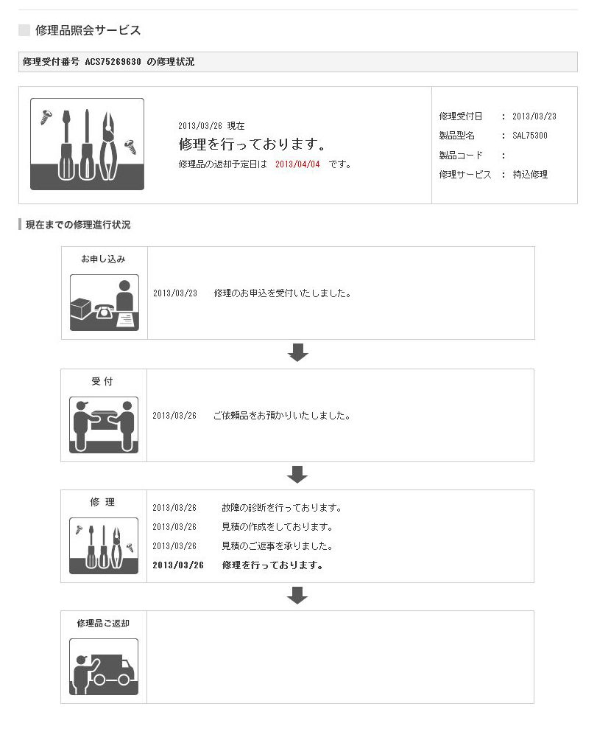Click the 受付 package handover icon

point(104,425)
